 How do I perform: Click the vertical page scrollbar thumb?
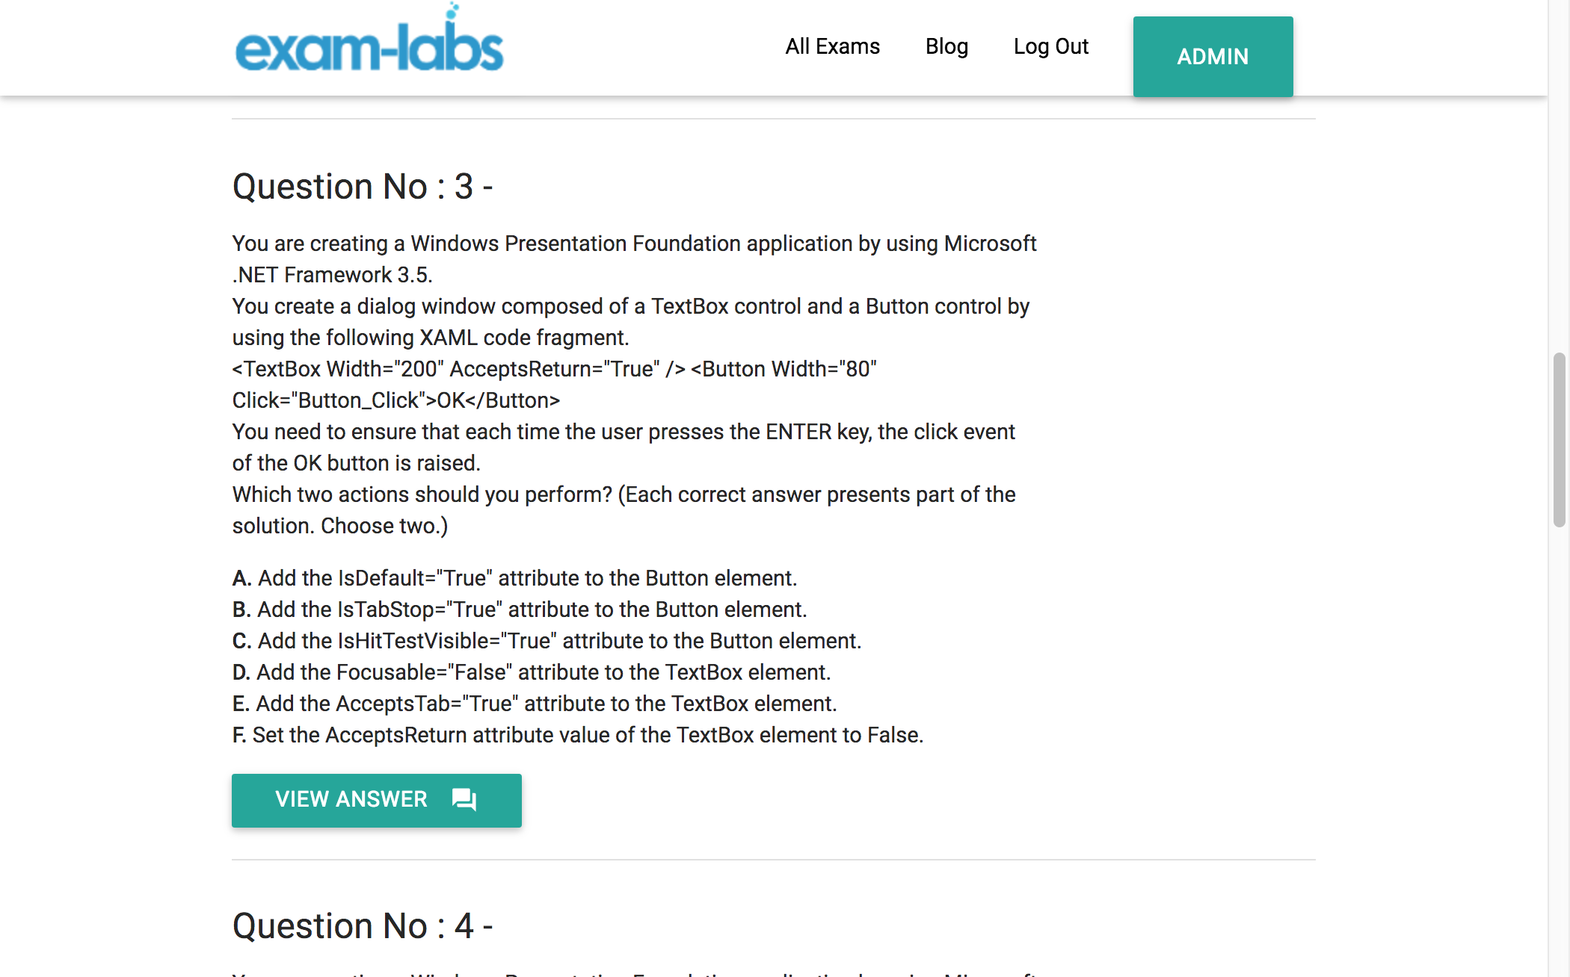click(x=1559, y=439)
